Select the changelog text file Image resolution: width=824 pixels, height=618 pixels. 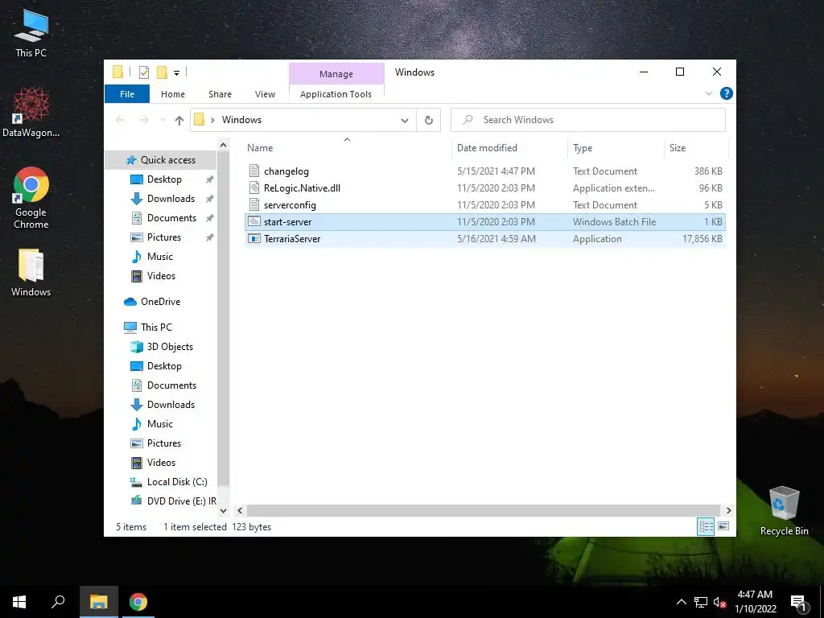[485, 171]
